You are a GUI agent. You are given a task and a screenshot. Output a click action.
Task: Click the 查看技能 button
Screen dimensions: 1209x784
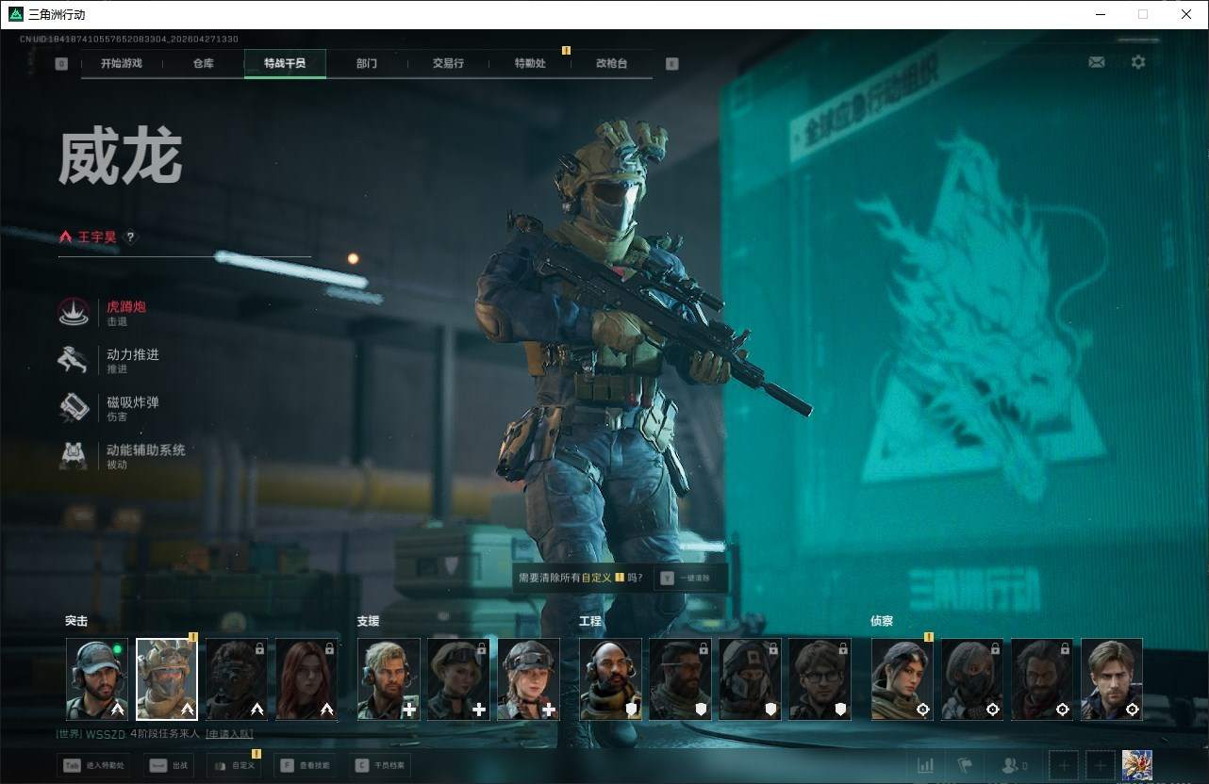(304, 765)
